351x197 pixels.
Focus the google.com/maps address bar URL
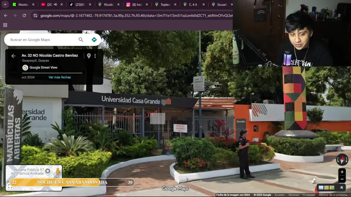pyautogui.click(x=136, y=16)
